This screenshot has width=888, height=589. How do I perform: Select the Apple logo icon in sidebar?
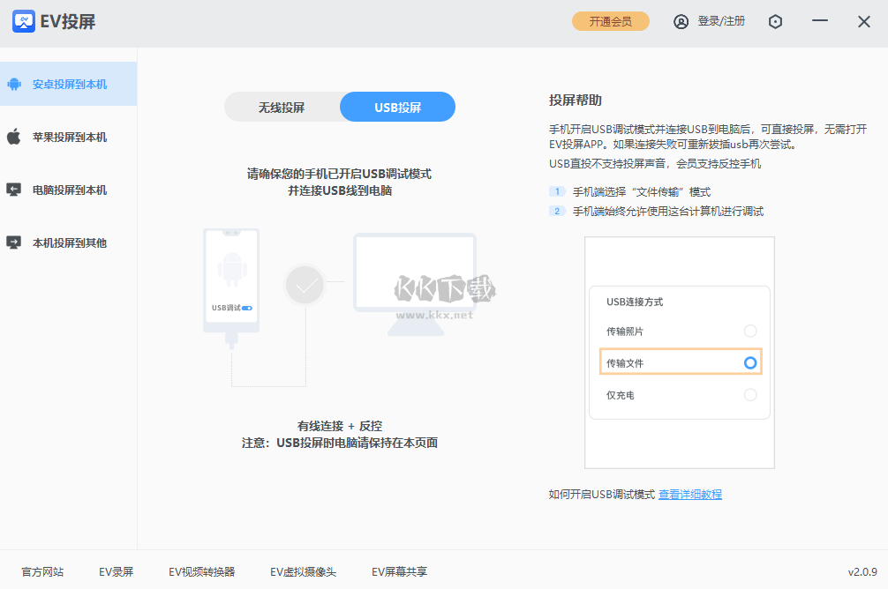click(14, 137)
